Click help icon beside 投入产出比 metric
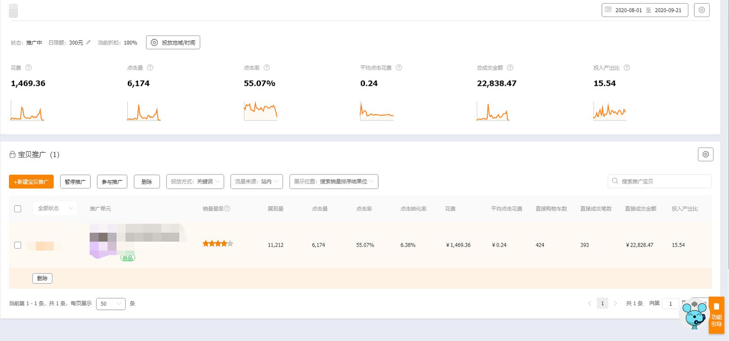 tap(627, 68)
